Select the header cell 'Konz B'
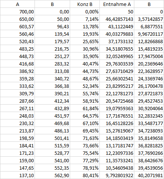The height and width of the screenshot is (179, 164). (x=85, y=4)
